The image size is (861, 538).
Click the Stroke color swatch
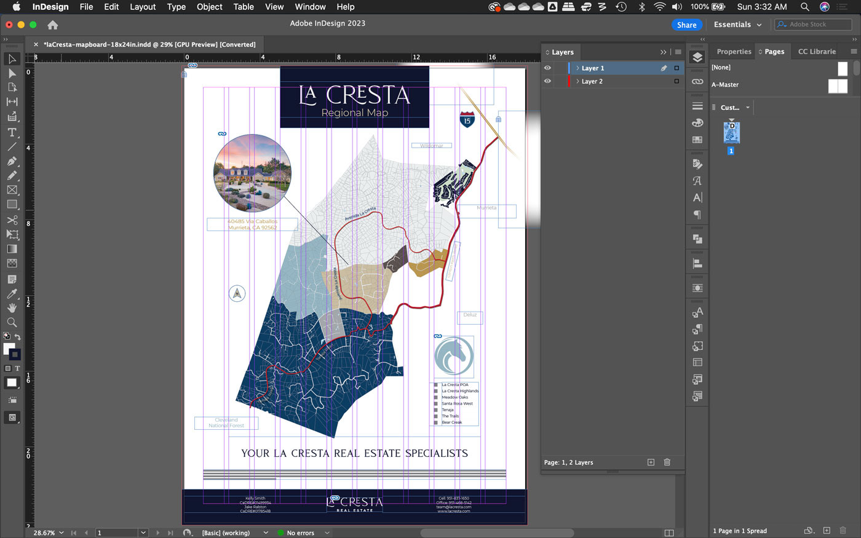15,355
